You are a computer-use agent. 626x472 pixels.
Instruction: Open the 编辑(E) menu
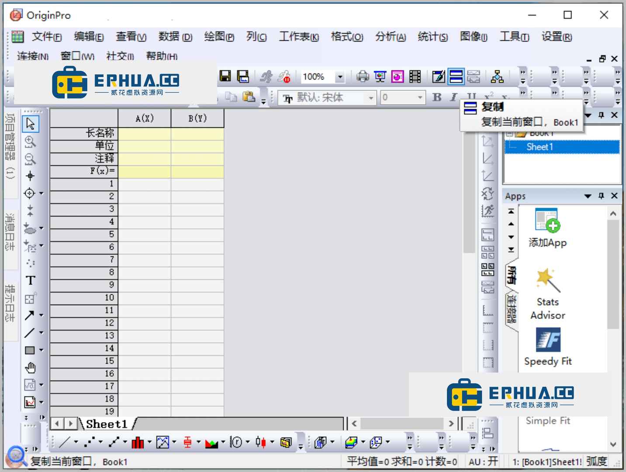(x=89, y=37)
